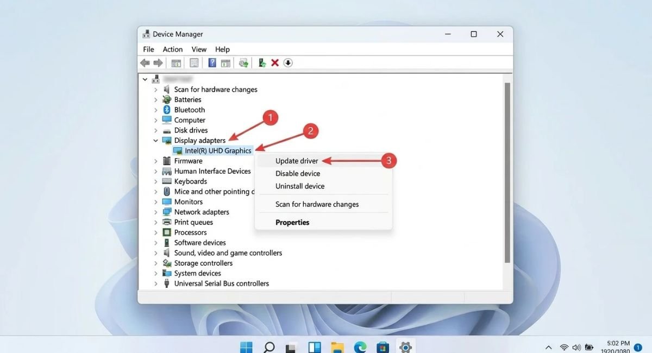
Task: Open Search from the taskbar
Action: tap(269, 346)
